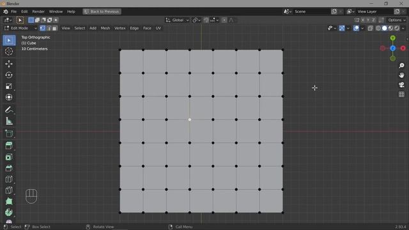Expand the overlays options arrow
Image resolution: width=409 pixels, height=230 pixels.
[362, 28]
